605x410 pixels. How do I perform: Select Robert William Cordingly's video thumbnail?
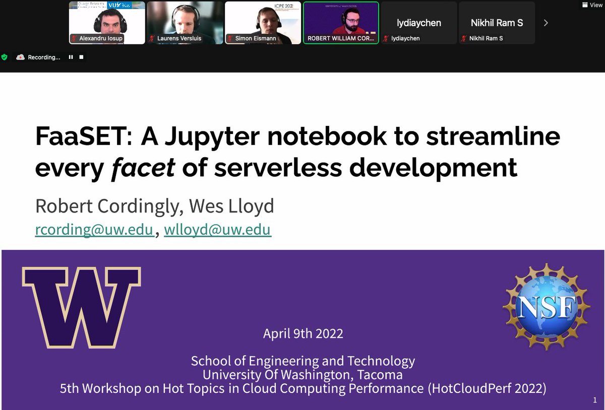(341, 23)
